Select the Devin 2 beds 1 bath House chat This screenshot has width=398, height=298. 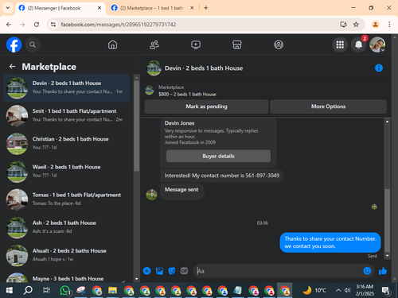point(67,88)
